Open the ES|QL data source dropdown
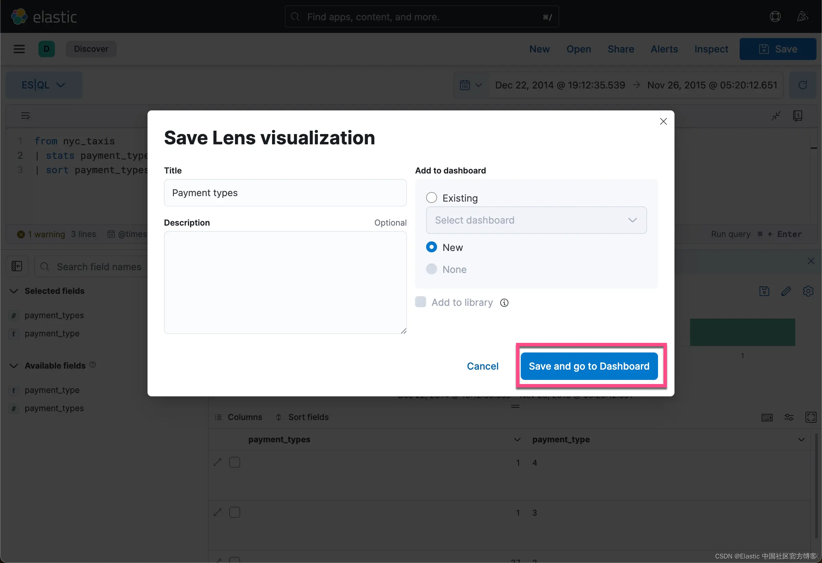This screenshot has height=563, width=822. [44, 85]
